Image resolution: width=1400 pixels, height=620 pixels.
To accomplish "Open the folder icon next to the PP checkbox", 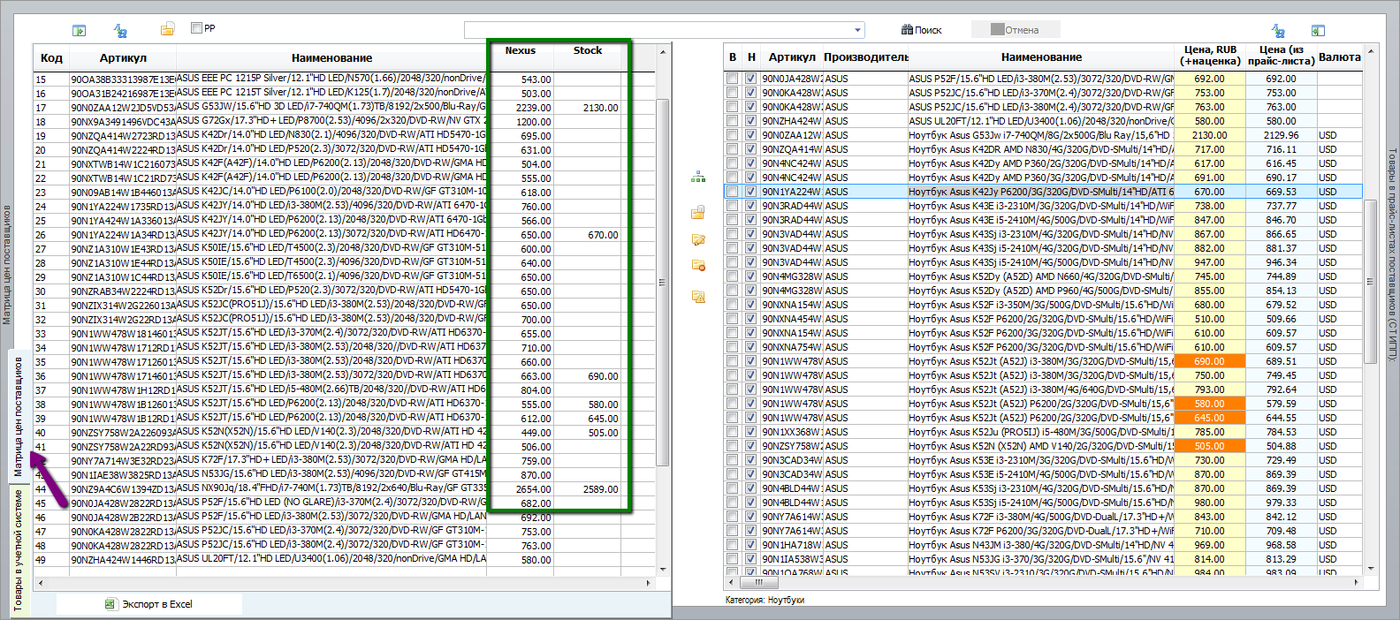I will [x=167, y=29].
